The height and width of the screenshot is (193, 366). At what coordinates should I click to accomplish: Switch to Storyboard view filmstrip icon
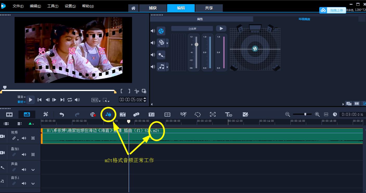(x=9, y=114)
